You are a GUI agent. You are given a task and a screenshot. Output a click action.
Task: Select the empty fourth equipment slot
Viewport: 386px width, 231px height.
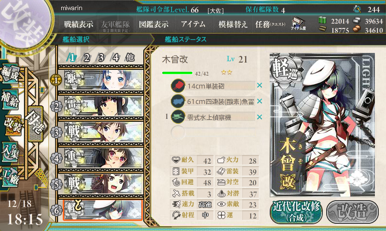[x=213, y=132]
